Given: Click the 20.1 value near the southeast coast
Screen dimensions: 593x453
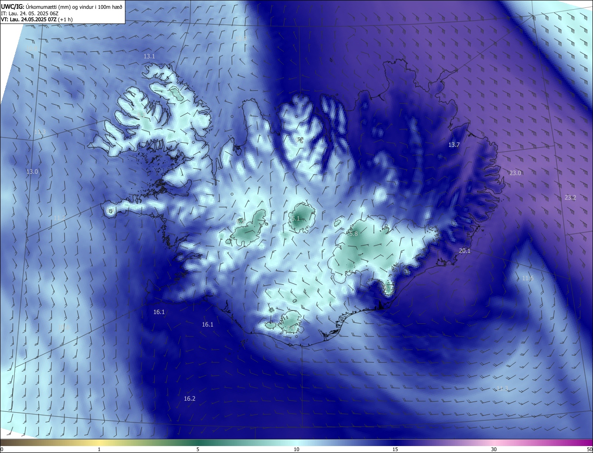Looking at the screenshot, I should (x=465, y=251).
